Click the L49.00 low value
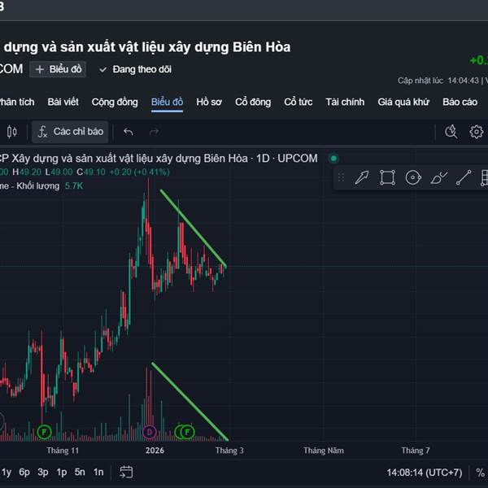The image size is (488, 488). point(59,172)
